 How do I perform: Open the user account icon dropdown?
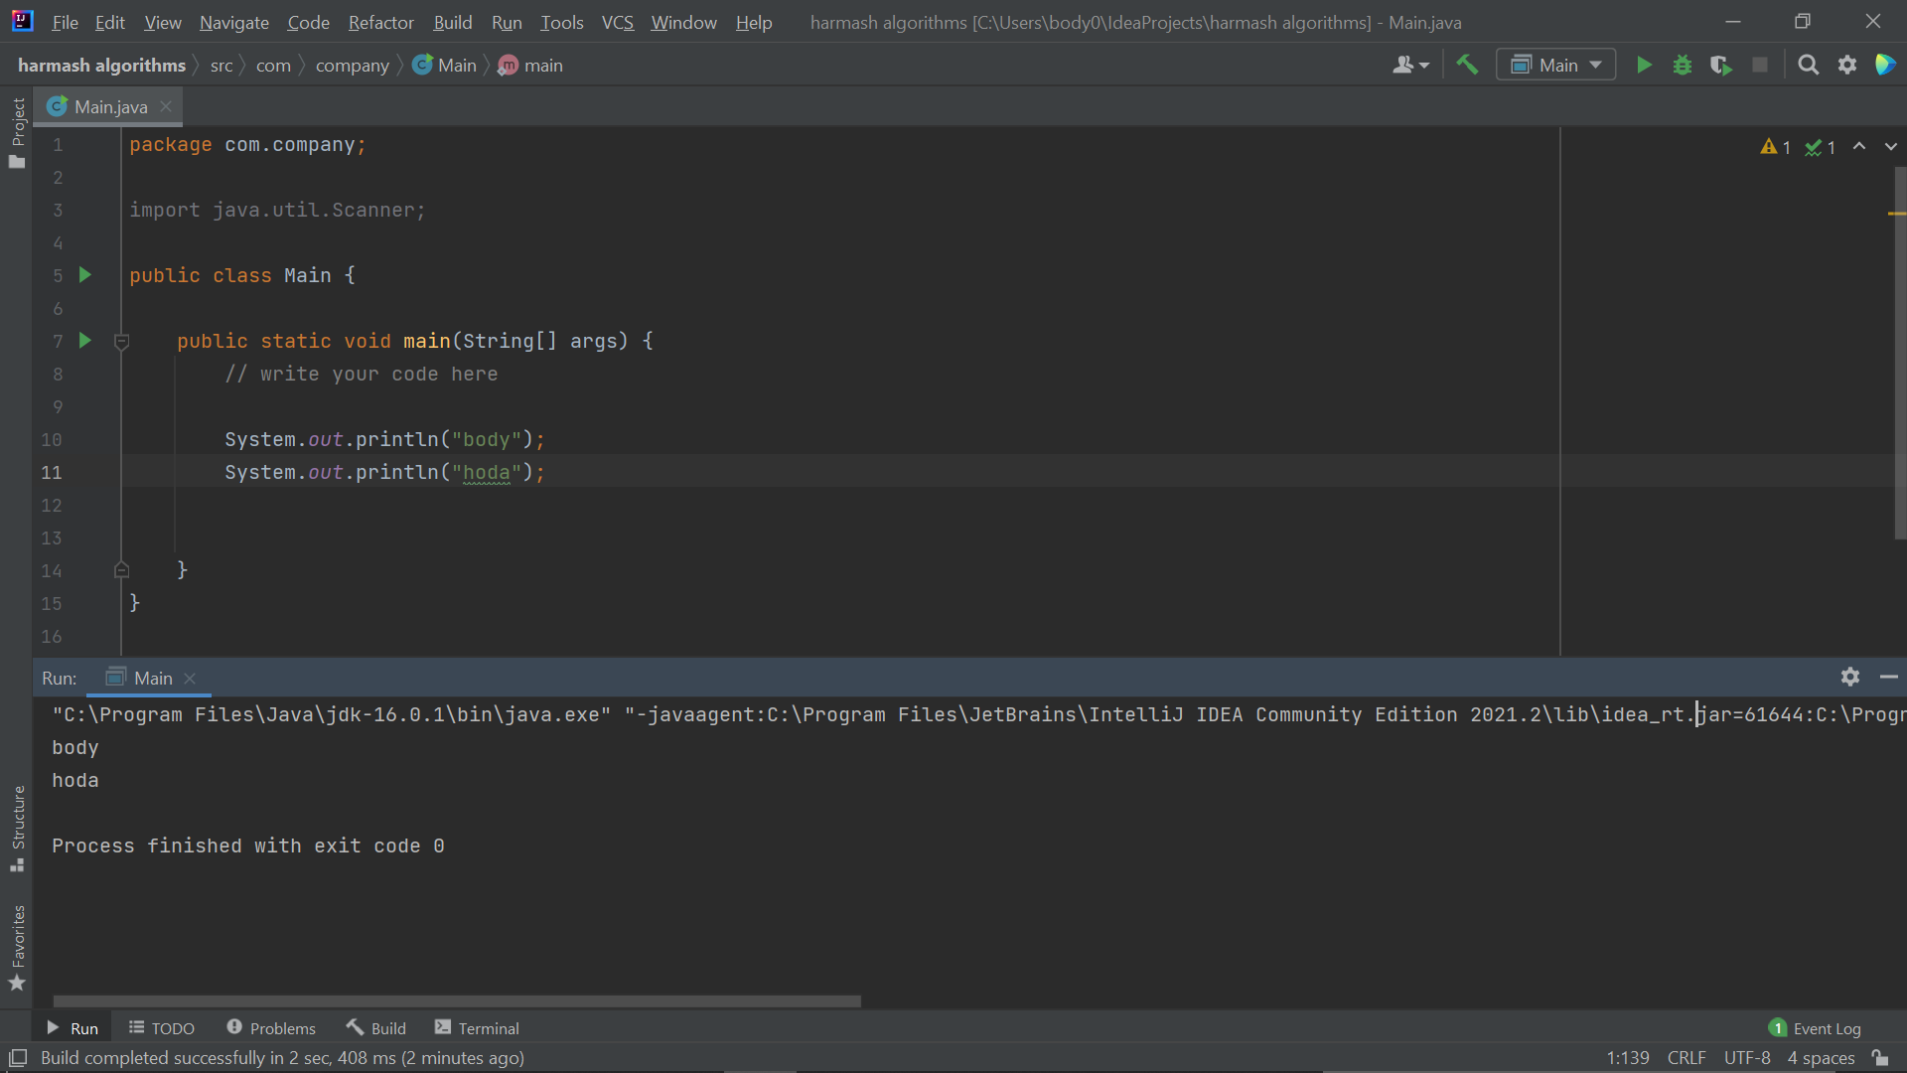(1410, 65)
